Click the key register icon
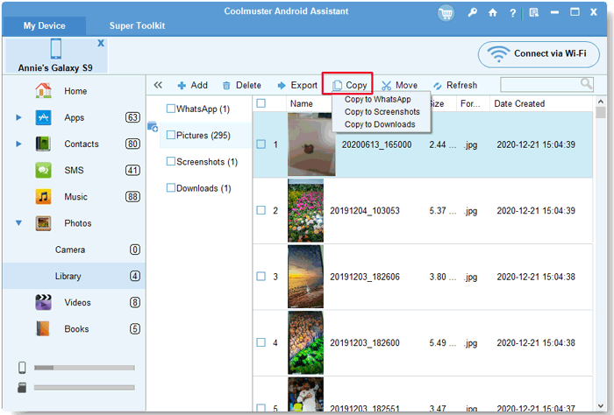The width and height of the screenshot is (614, 415). [473, 12]
